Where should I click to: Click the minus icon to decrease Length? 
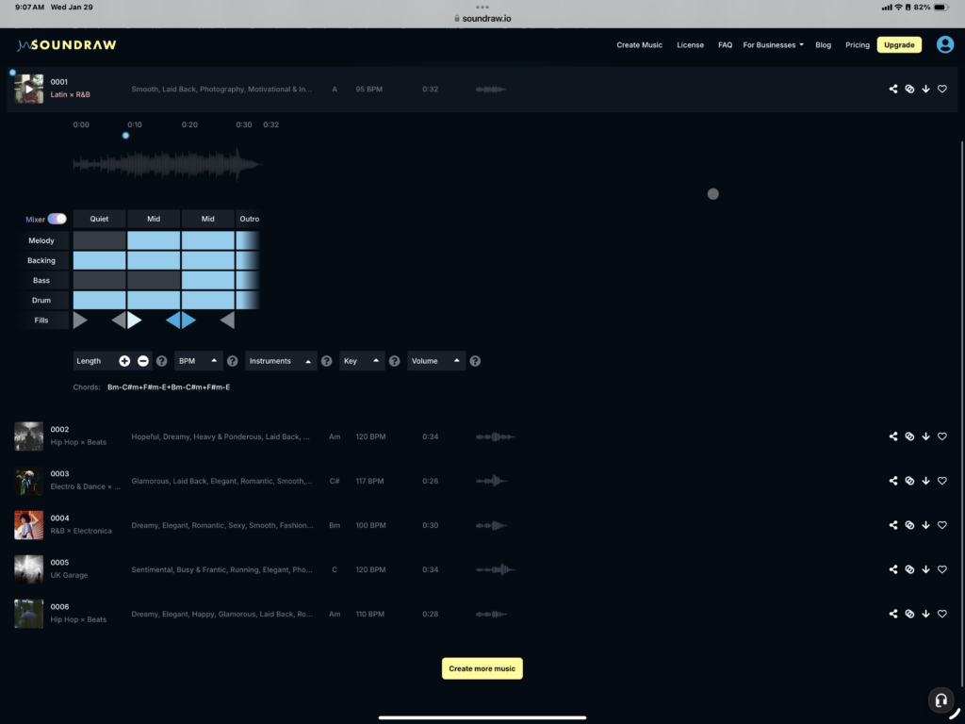(143, 361)
